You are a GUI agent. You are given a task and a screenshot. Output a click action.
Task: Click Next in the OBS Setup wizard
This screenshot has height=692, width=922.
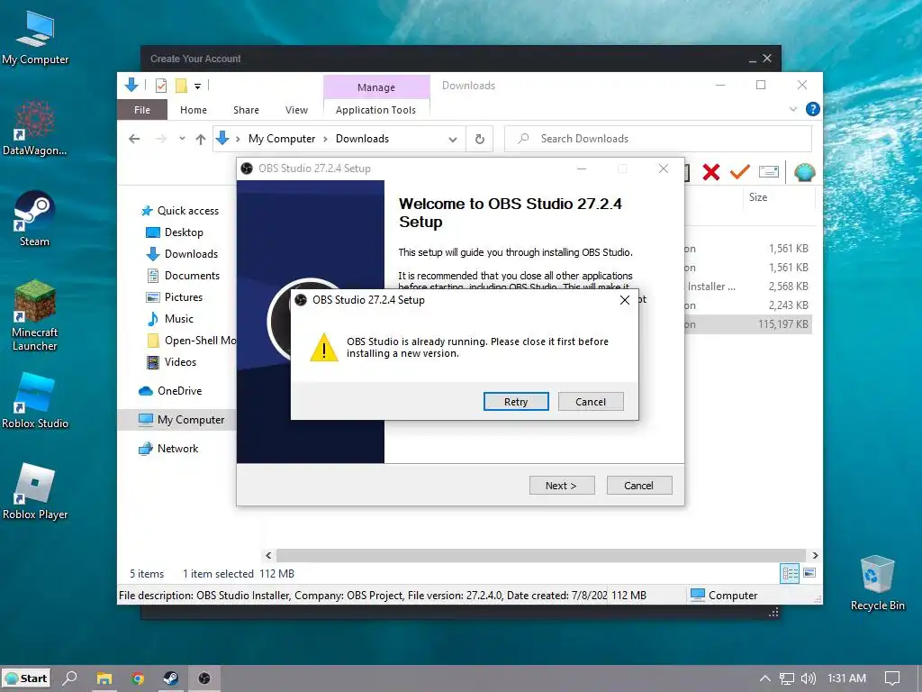562,486
